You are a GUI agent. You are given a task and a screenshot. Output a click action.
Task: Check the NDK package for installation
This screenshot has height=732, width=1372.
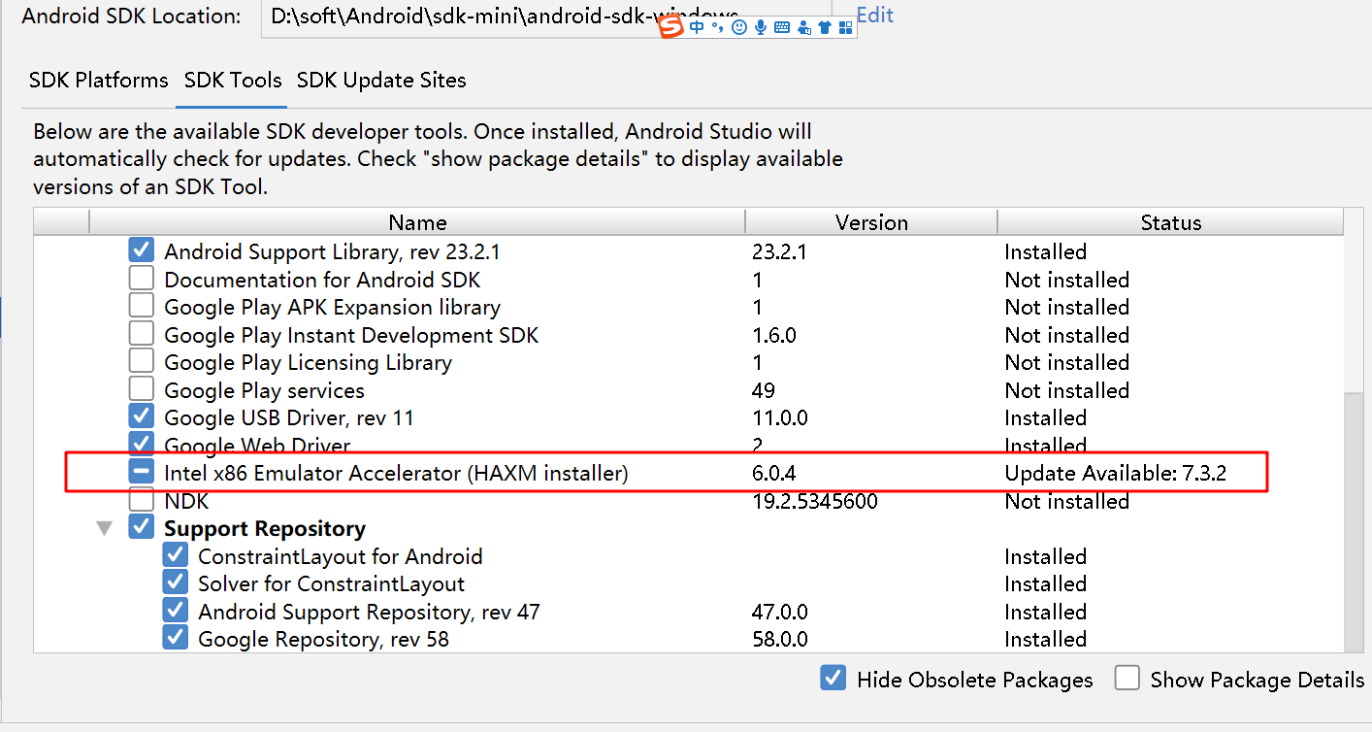click(x=141, y=500)
